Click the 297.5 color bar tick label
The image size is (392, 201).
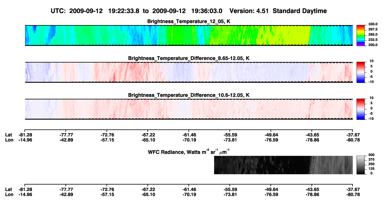(372, 29)
